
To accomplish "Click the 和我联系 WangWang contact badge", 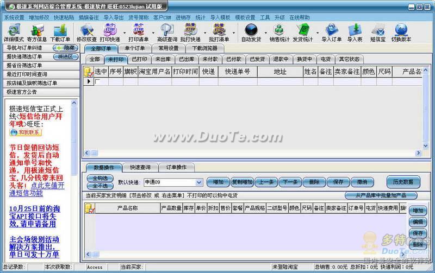I will coord(26,132).
